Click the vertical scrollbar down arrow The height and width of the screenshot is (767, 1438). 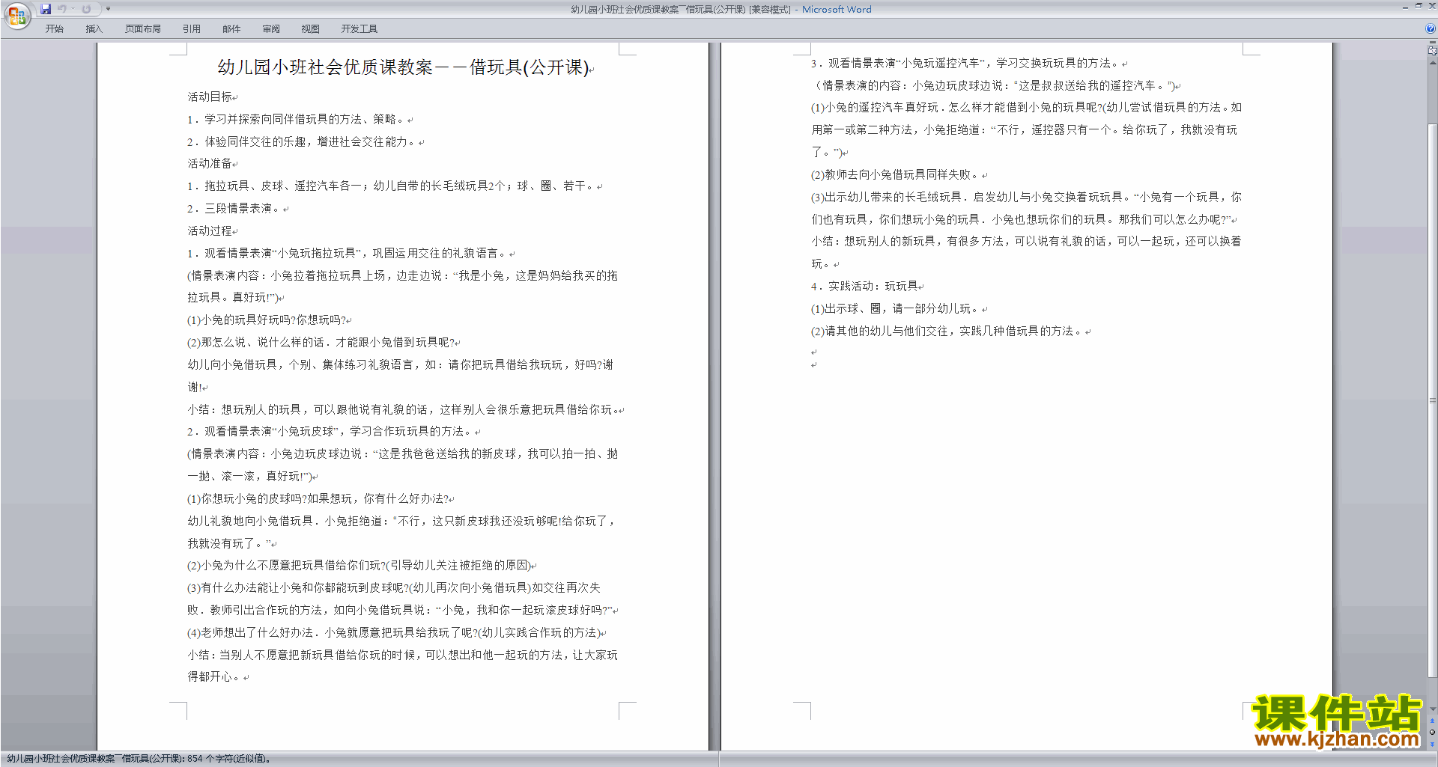click(1433, 709)
